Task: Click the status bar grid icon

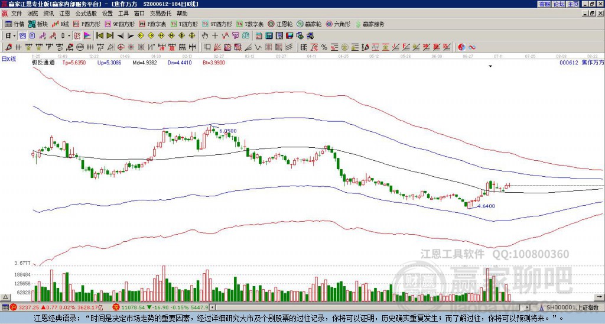Action: tap(5, 307)
